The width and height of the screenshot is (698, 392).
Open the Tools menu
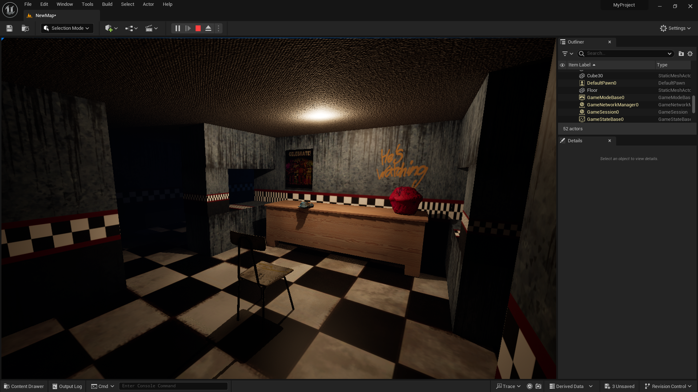tap(87, 4)
